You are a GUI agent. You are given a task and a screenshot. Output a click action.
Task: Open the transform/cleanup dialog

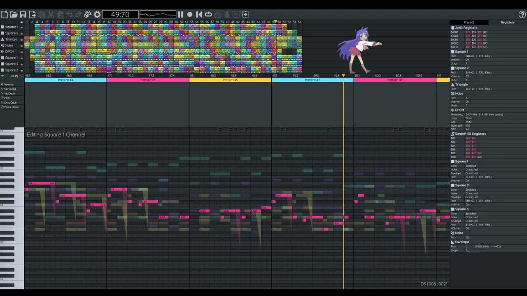click(x=88, y=14)
